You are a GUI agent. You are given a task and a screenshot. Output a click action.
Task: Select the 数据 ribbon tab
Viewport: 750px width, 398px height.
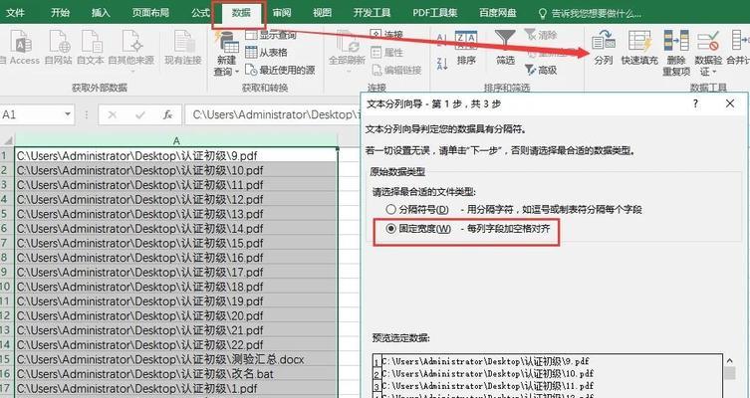(241, 13)
